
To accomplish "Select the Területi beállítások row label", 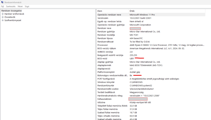I will click(x=106, y=92).
